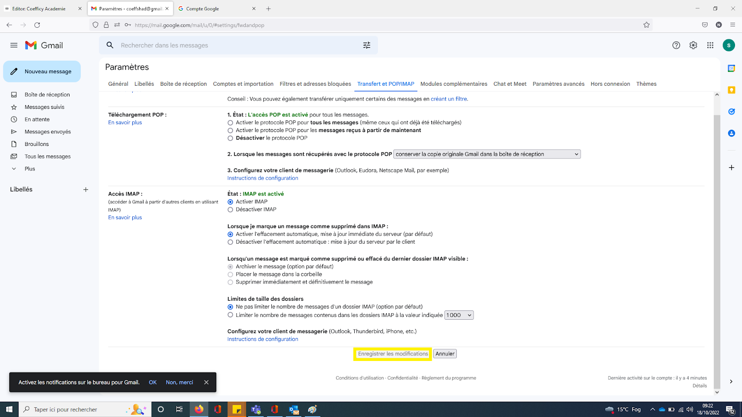The height and width of the screenshot is (417, 742).
Task: Open Task View on the taskbar
Action: [179, 409]
